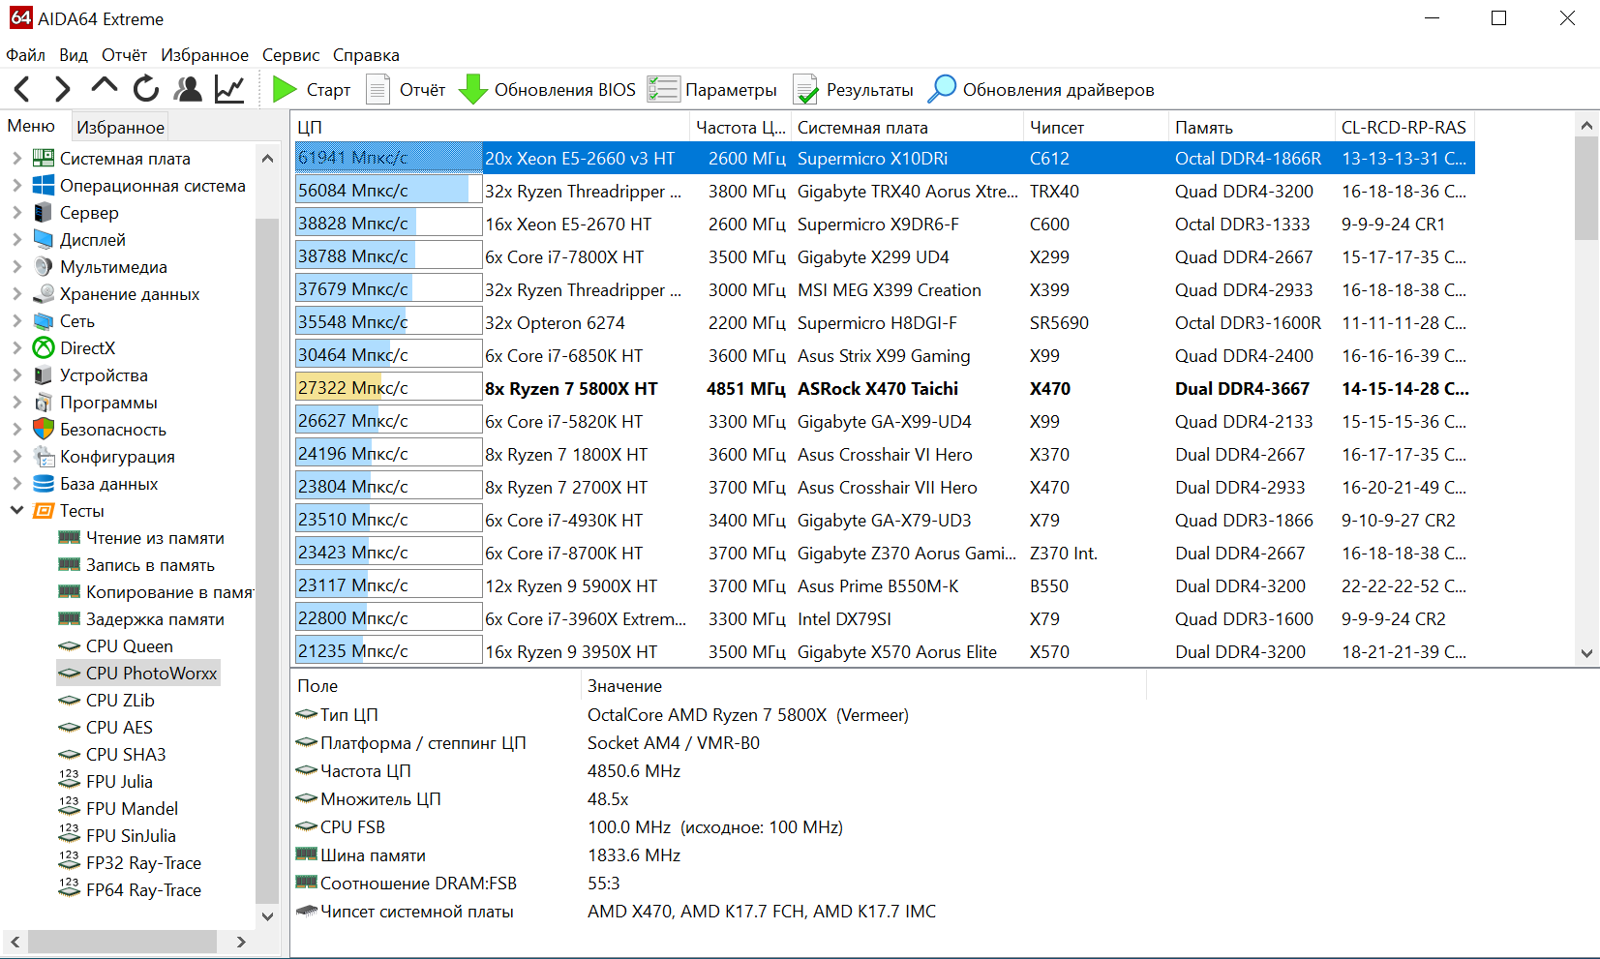Open the Избранное menu in the menu bar
This screenshot has width=1600, height=959.
[x=205, y=55]
